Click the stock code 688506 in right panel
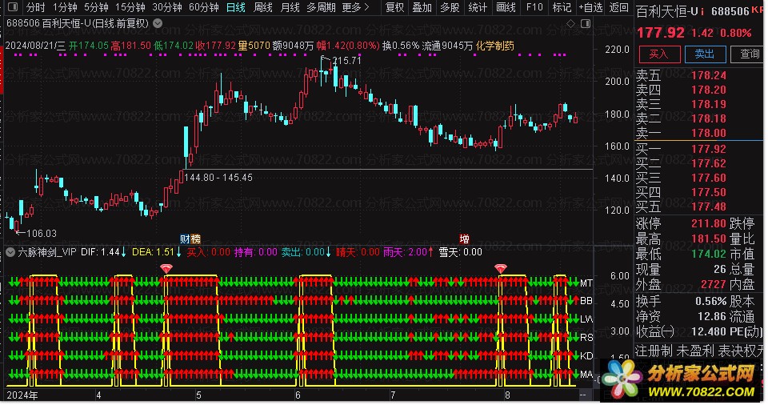The height and width of the screenshot is (405, 768). [730, 12]
